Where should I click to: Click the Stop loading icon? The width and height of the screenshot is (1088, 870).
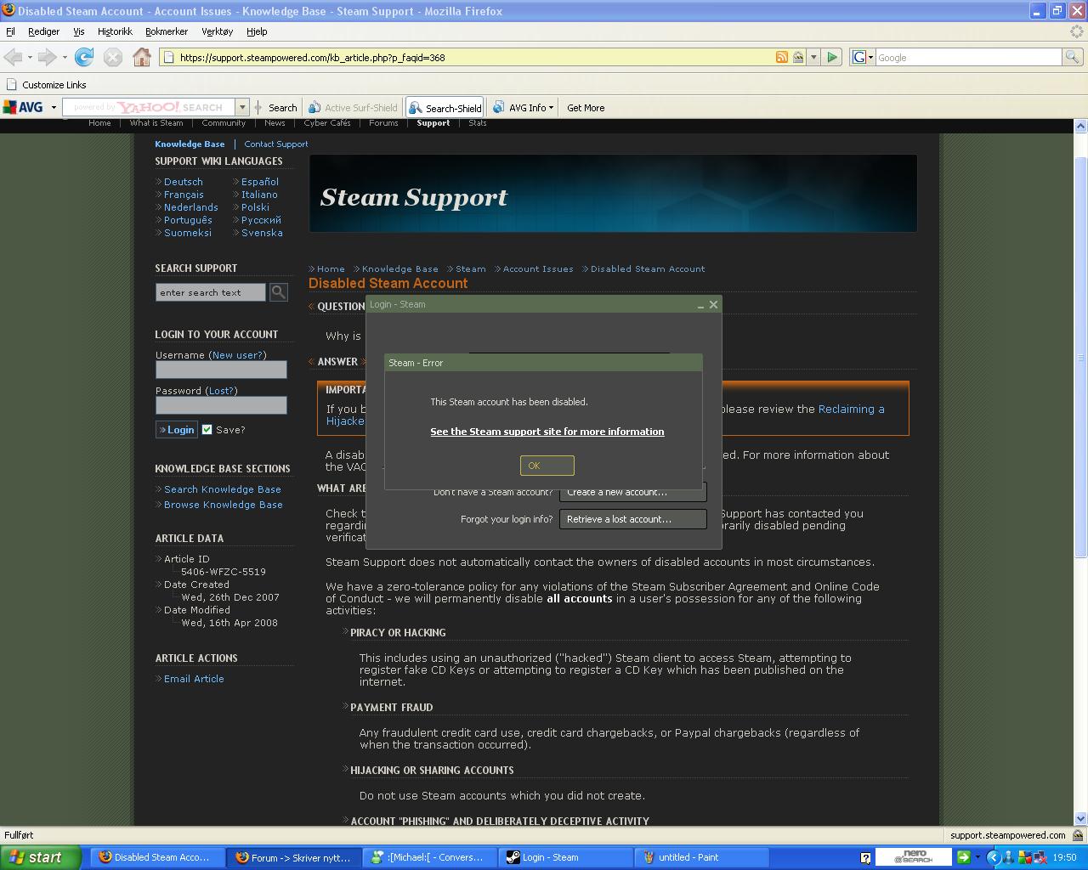(x=113, y=57)
